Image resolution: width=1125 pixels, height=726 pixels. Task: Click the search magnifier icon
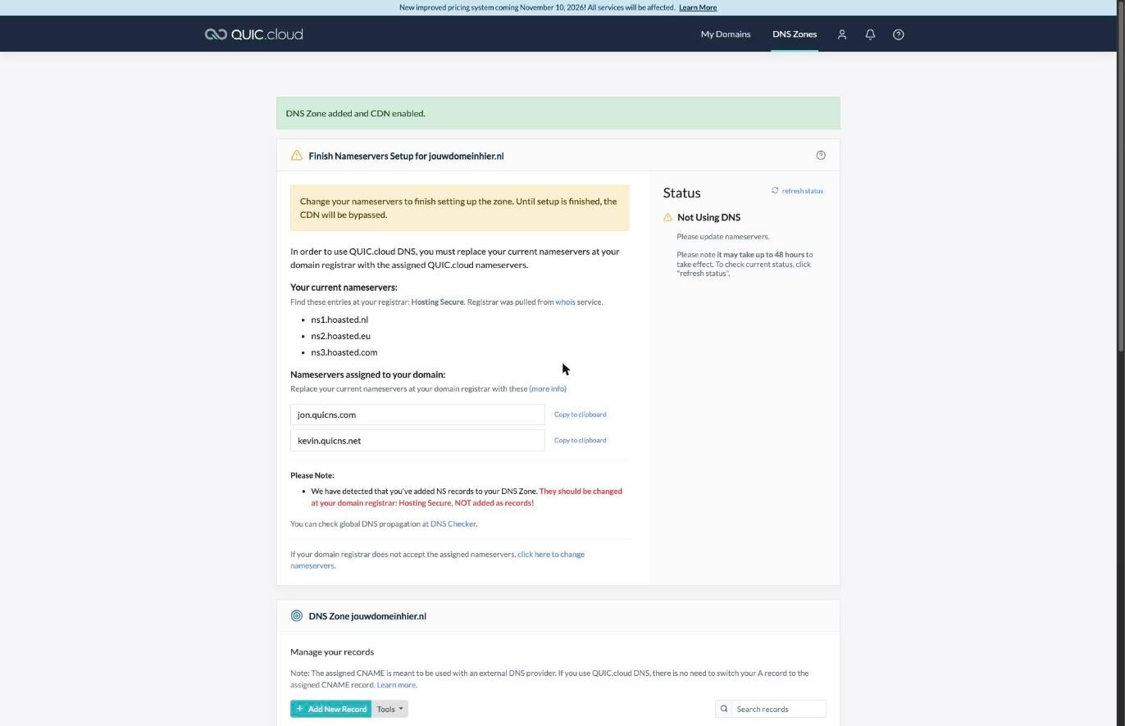[724, 709]
